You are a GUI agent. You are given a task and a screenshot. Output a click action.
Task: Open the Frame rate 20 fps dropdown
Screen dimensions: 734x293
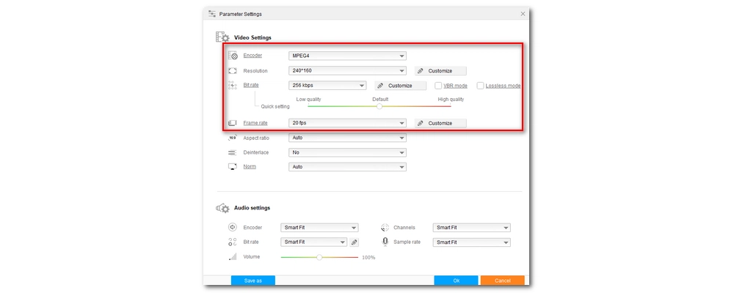pos(347,123)
